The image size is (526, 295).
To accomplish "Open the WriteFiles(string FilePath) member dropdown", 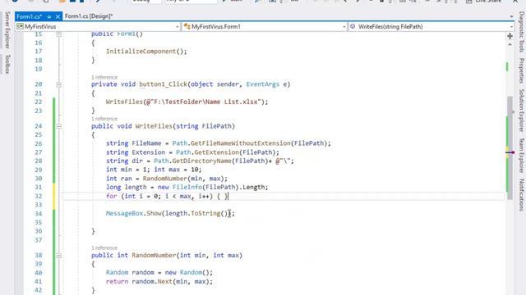I will point(511,27).
